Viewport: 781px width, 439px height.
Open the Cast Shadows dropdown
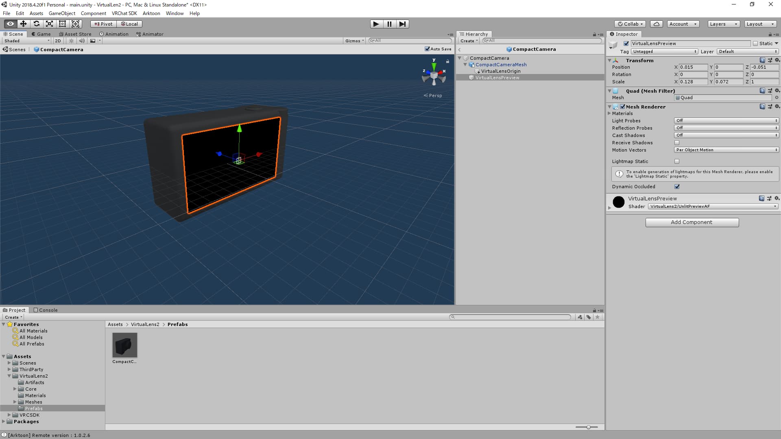coord(726,135)
